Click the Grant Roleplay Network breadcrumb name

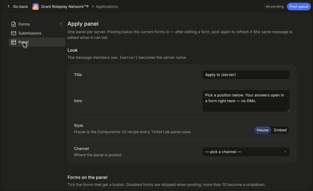coord(65,7)
